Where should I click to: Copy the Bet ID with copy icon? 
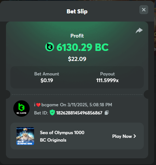[107, 113]
